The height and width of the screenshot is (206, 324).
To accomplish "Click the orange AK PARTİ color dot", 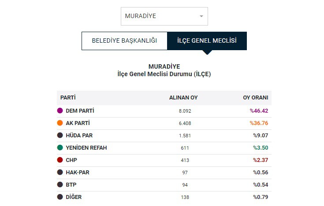I will coord(60,123).
